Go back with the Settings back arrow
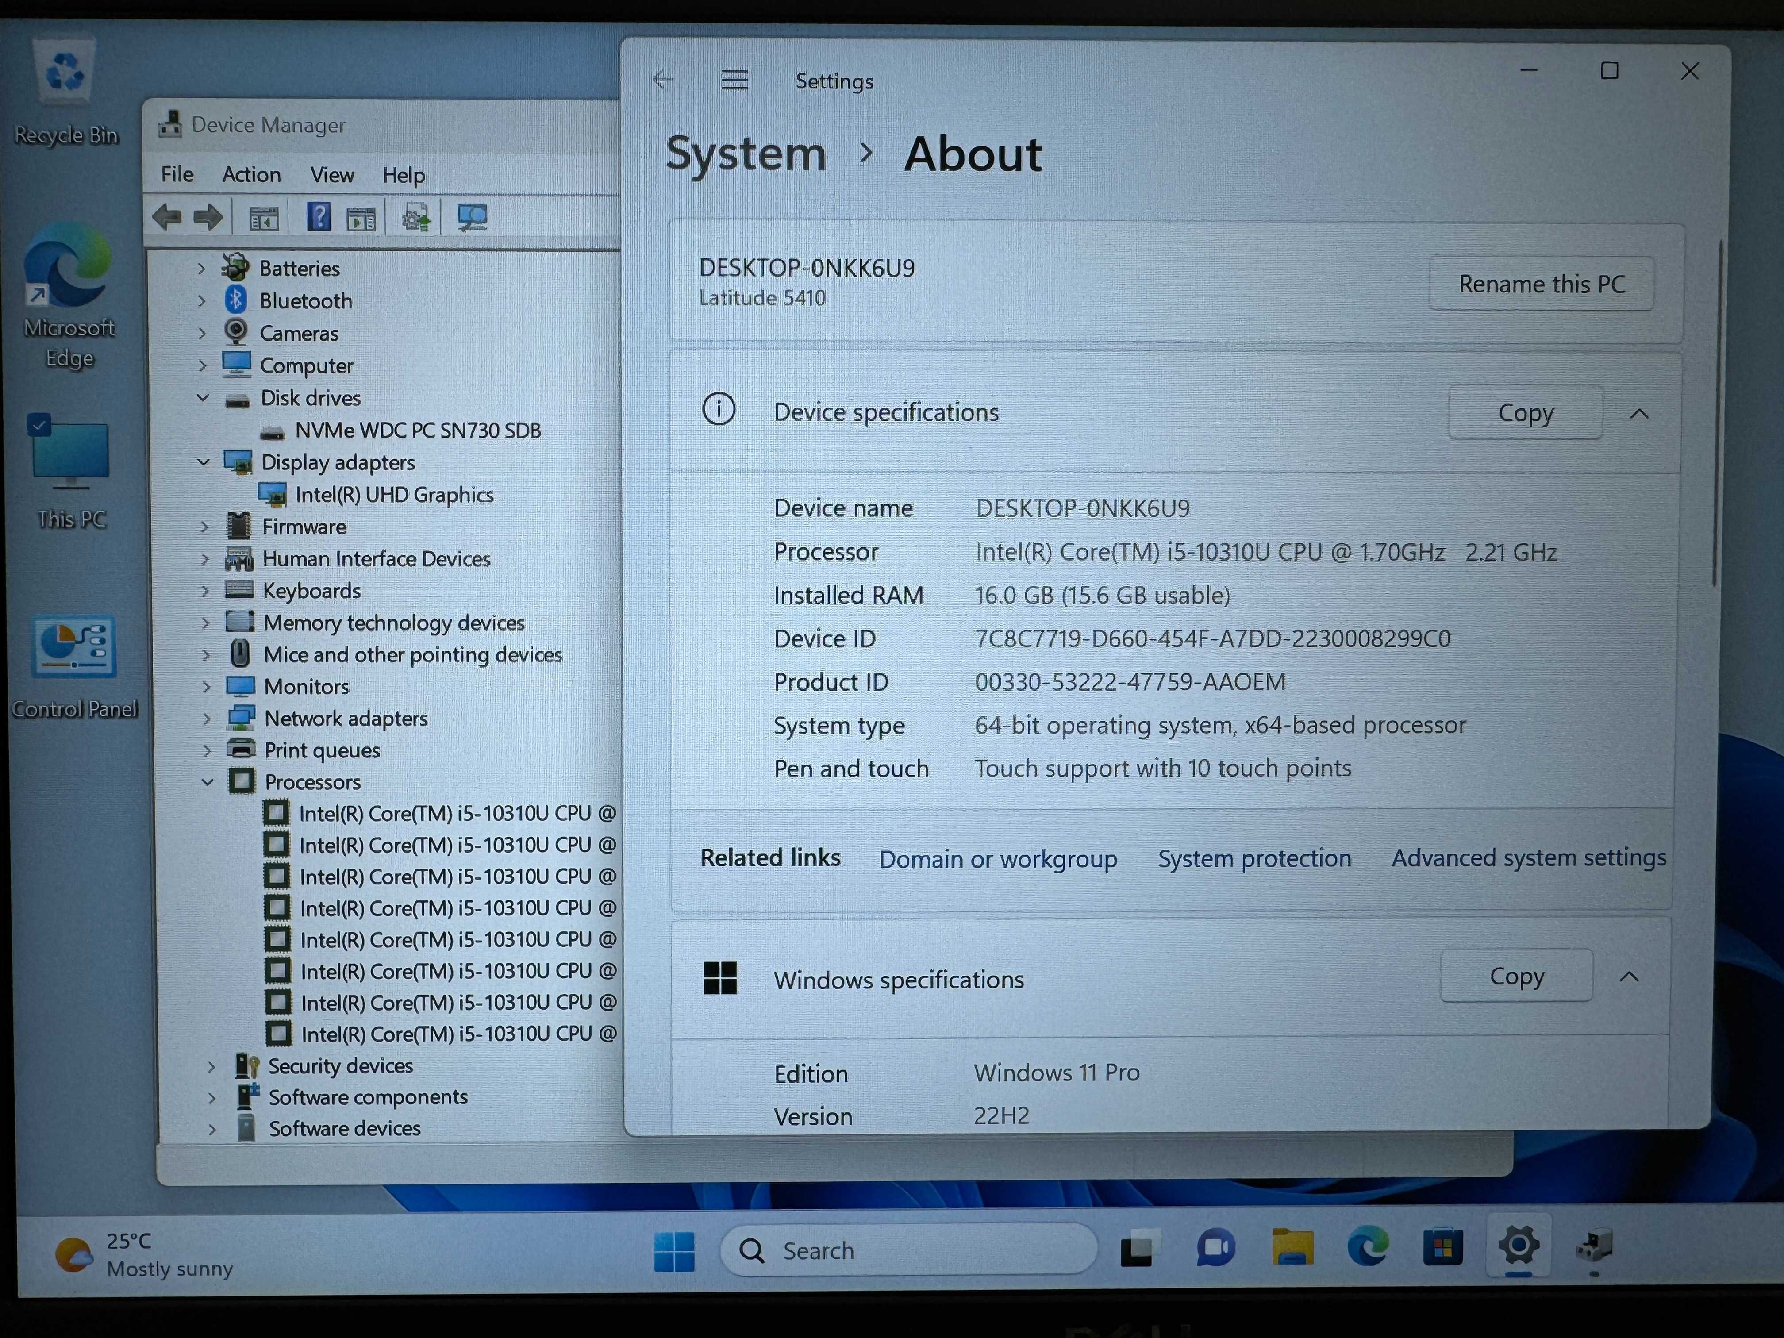The image size is (1784, 1338). pos(663,79)
